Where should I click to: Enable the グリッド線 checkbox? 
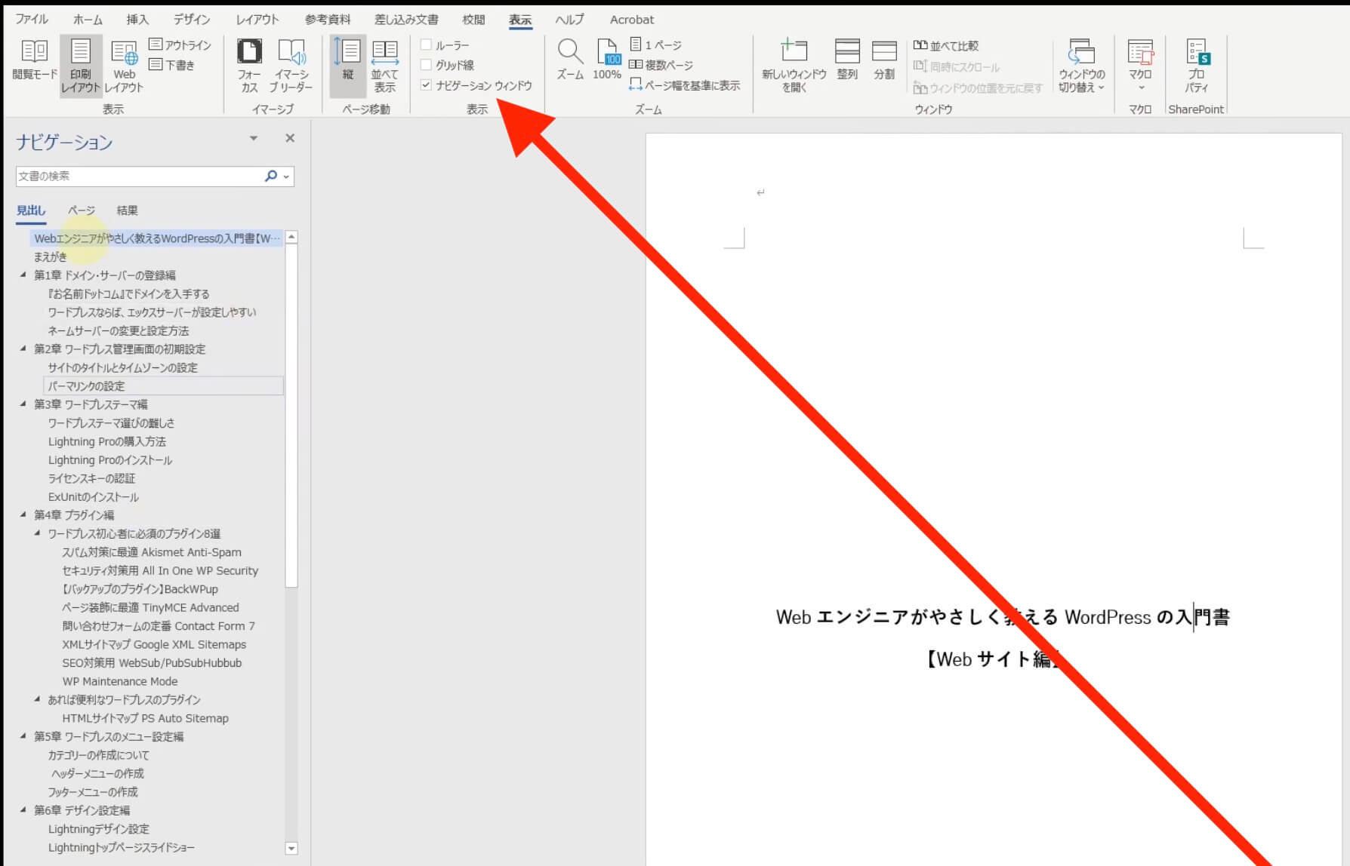(x=427, y=66)
